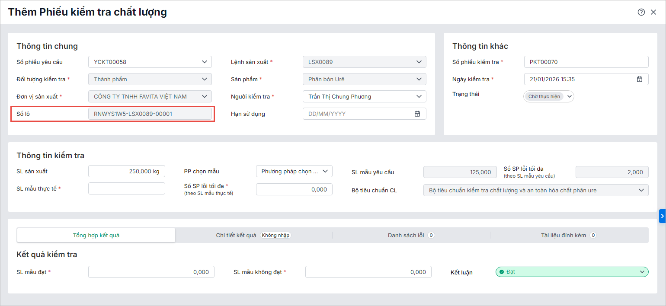The image size is (666, 306).
Task: Open the Kết luận result dropdown
Action: point(641,272)
